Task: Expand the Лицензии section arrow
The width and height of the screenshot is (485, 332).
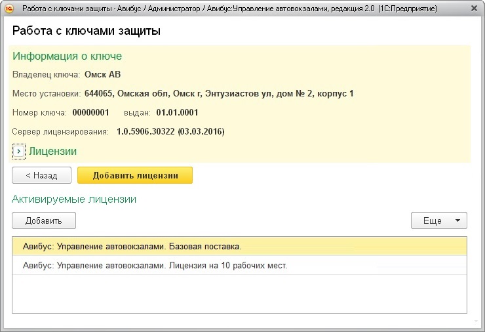Action: click(x=18, y=152)
